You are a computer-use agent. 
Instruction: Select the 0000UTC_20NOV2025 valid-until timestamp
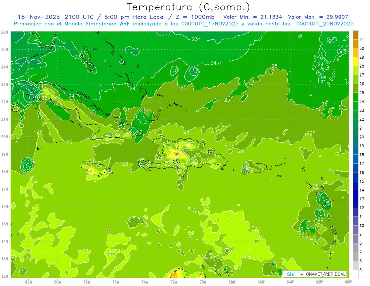pos(325,24)
